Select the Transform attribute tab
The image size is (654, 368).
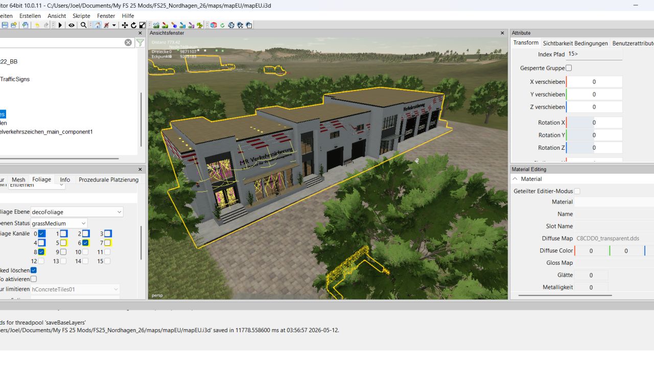pos(526,43)
